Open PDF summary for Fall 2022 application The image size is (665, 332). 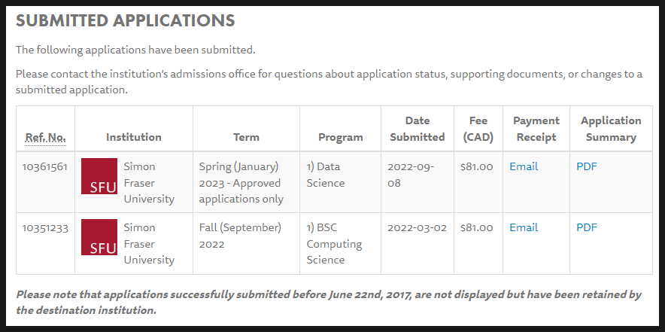coord(587,227)
